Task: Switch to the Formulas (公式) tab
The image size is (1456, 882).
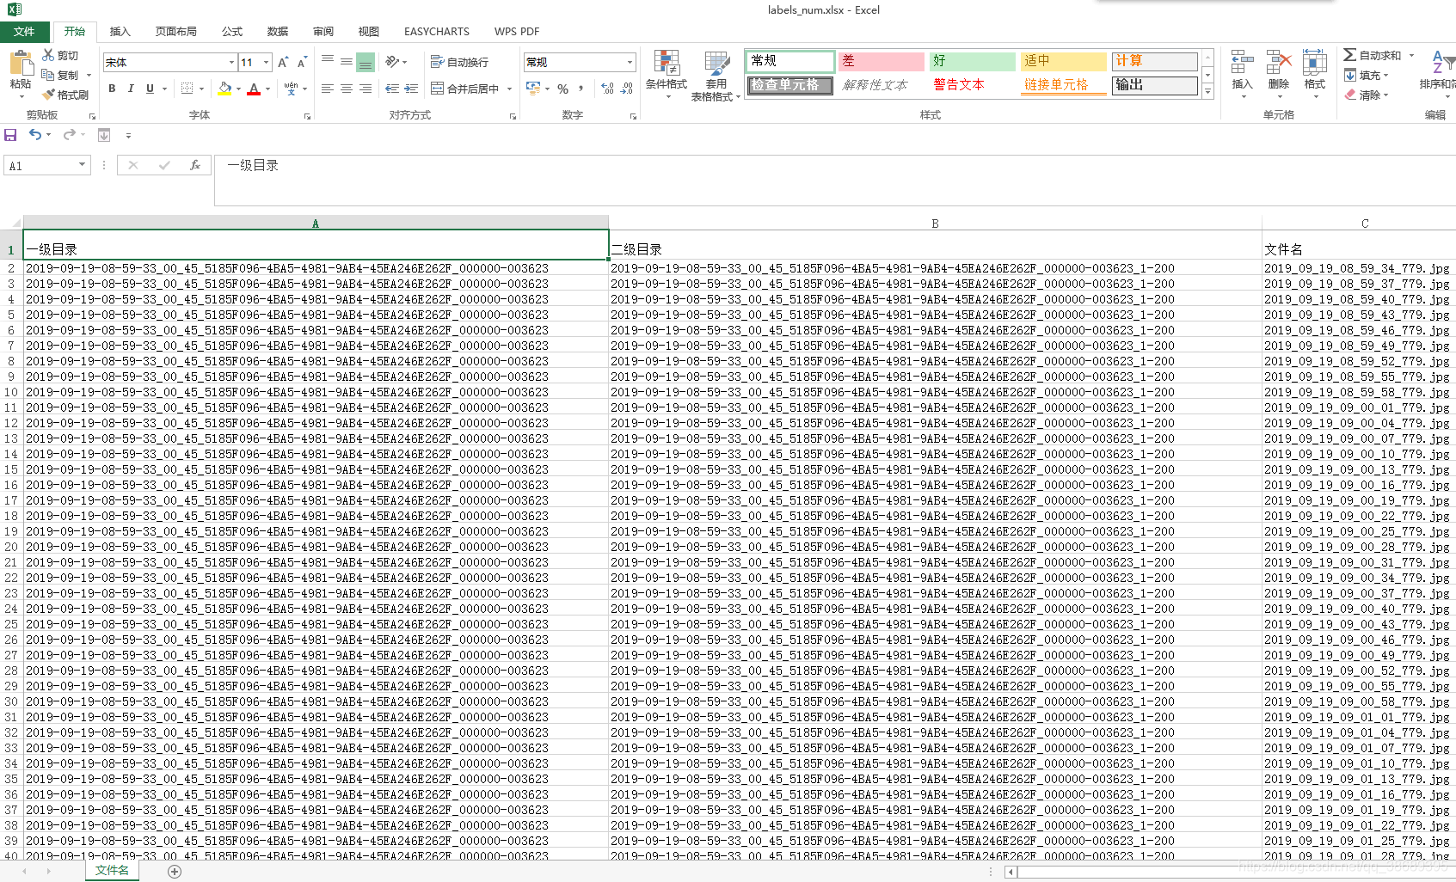Action: (232, 32)
